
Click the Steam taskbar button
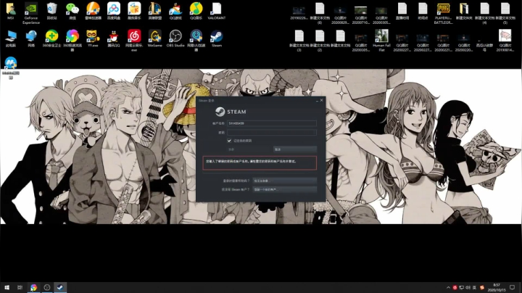tap(60, 287)
